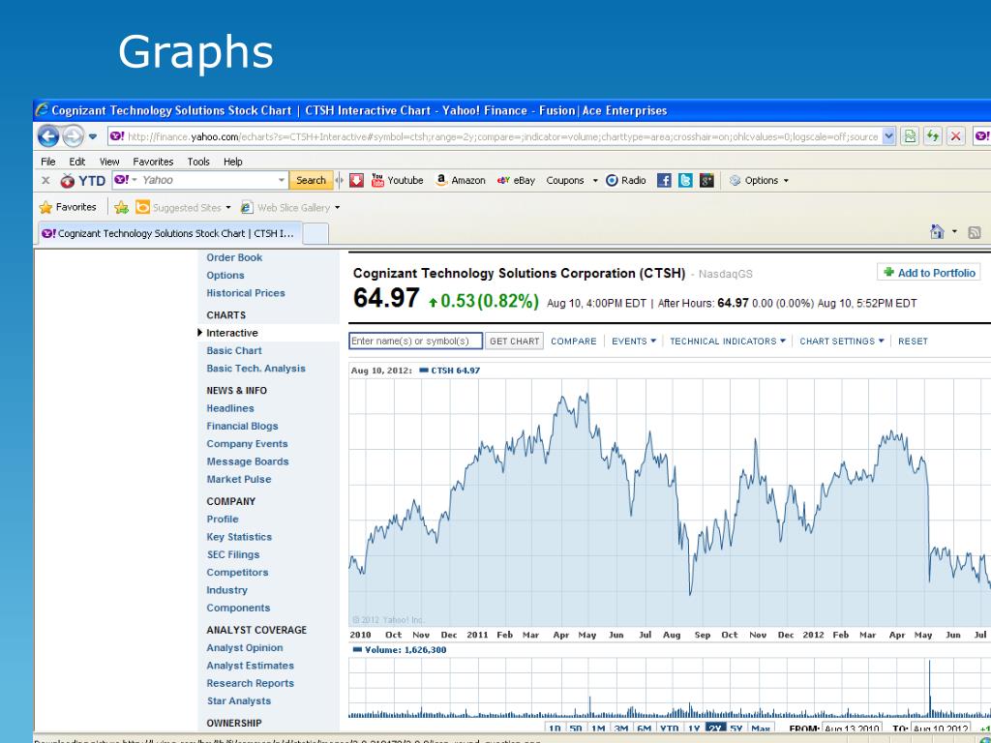Click the browser Home icon

[x=937, y=232]
